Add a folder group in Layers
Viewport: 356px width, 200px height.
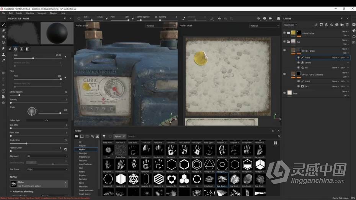tap(342, 25)
